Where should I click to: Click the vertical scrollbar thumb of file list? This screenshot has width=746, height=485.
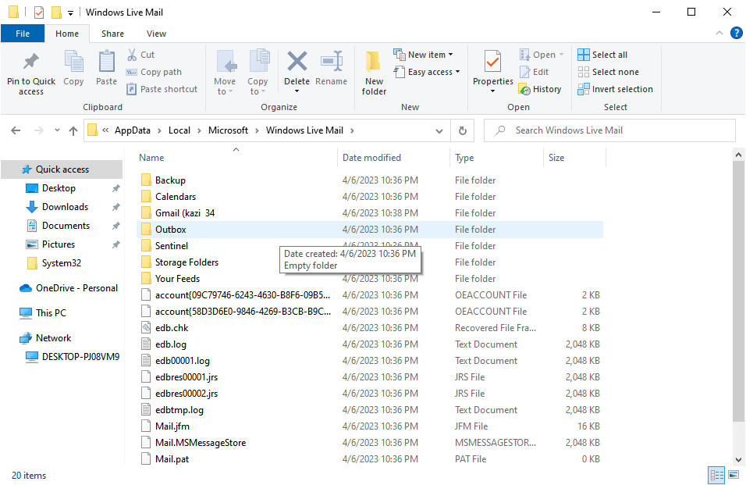[738, 291]
